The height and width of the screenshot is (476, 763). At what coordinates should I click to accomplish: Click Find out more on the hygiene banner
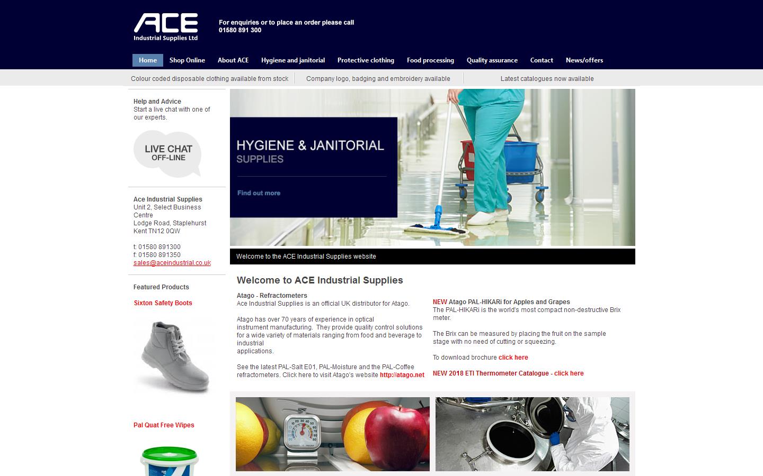click(x=259, y=193)
